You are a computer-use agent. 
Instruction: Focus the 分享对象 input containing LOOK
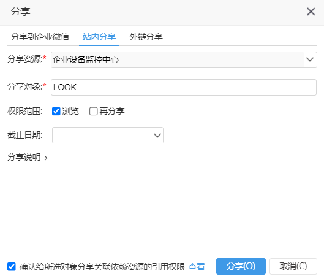tap(184, 87)
